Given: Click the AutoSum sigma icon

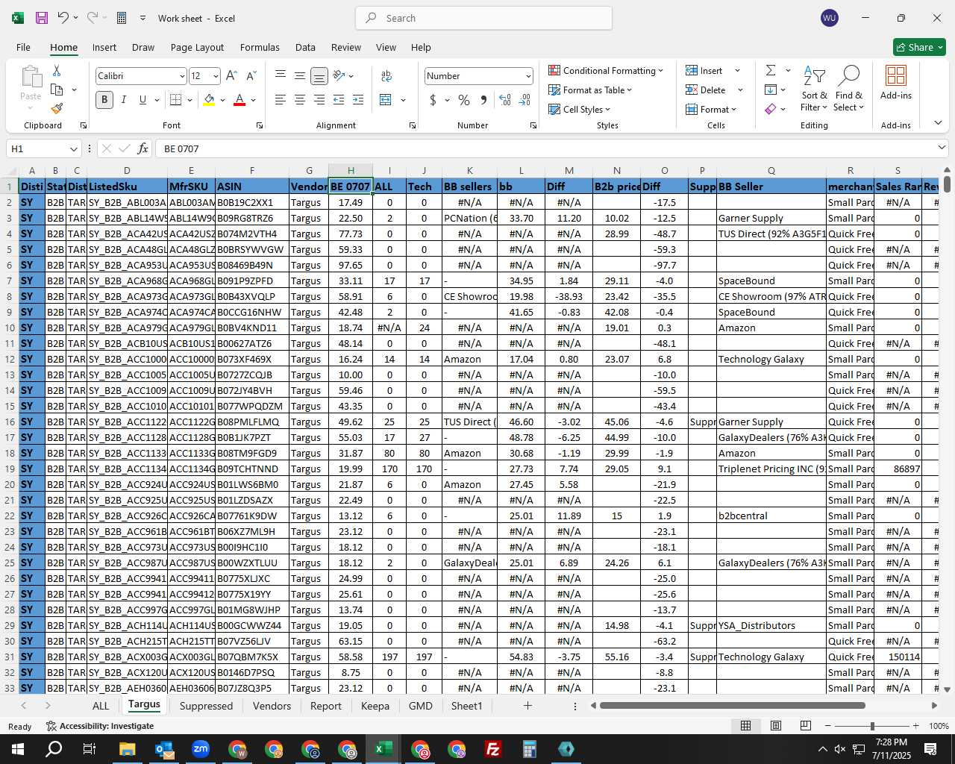Looking at the screenshot, I should 771,70.
